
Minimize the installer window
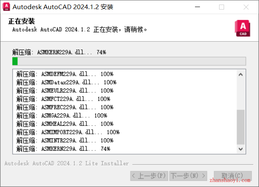coord(197,7)
